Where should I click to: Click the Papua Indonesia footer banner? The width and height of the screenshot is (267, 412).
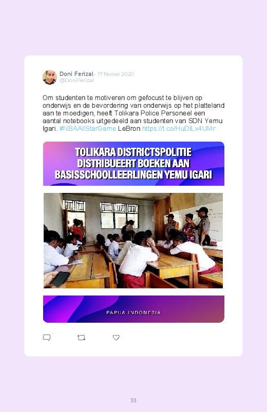(133, 309)
